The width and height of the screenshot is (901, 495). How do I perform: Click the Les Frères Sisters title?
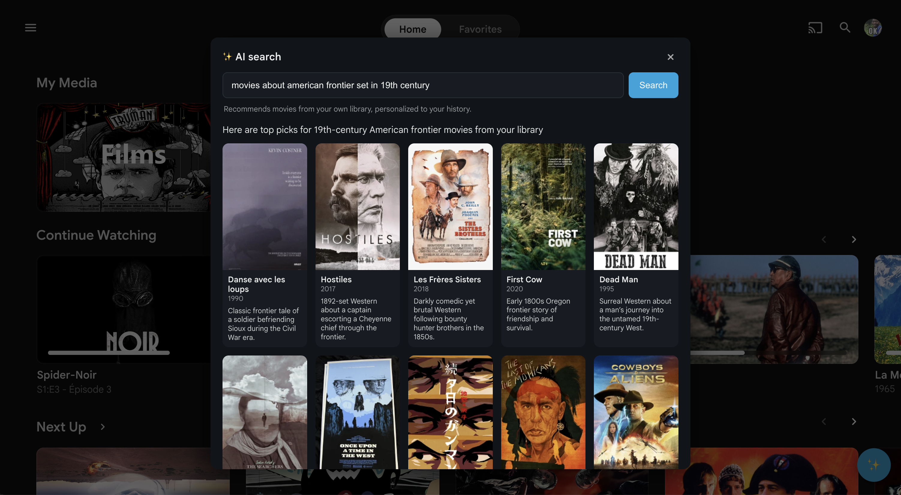pyautogui.click(x=447, y=280)
